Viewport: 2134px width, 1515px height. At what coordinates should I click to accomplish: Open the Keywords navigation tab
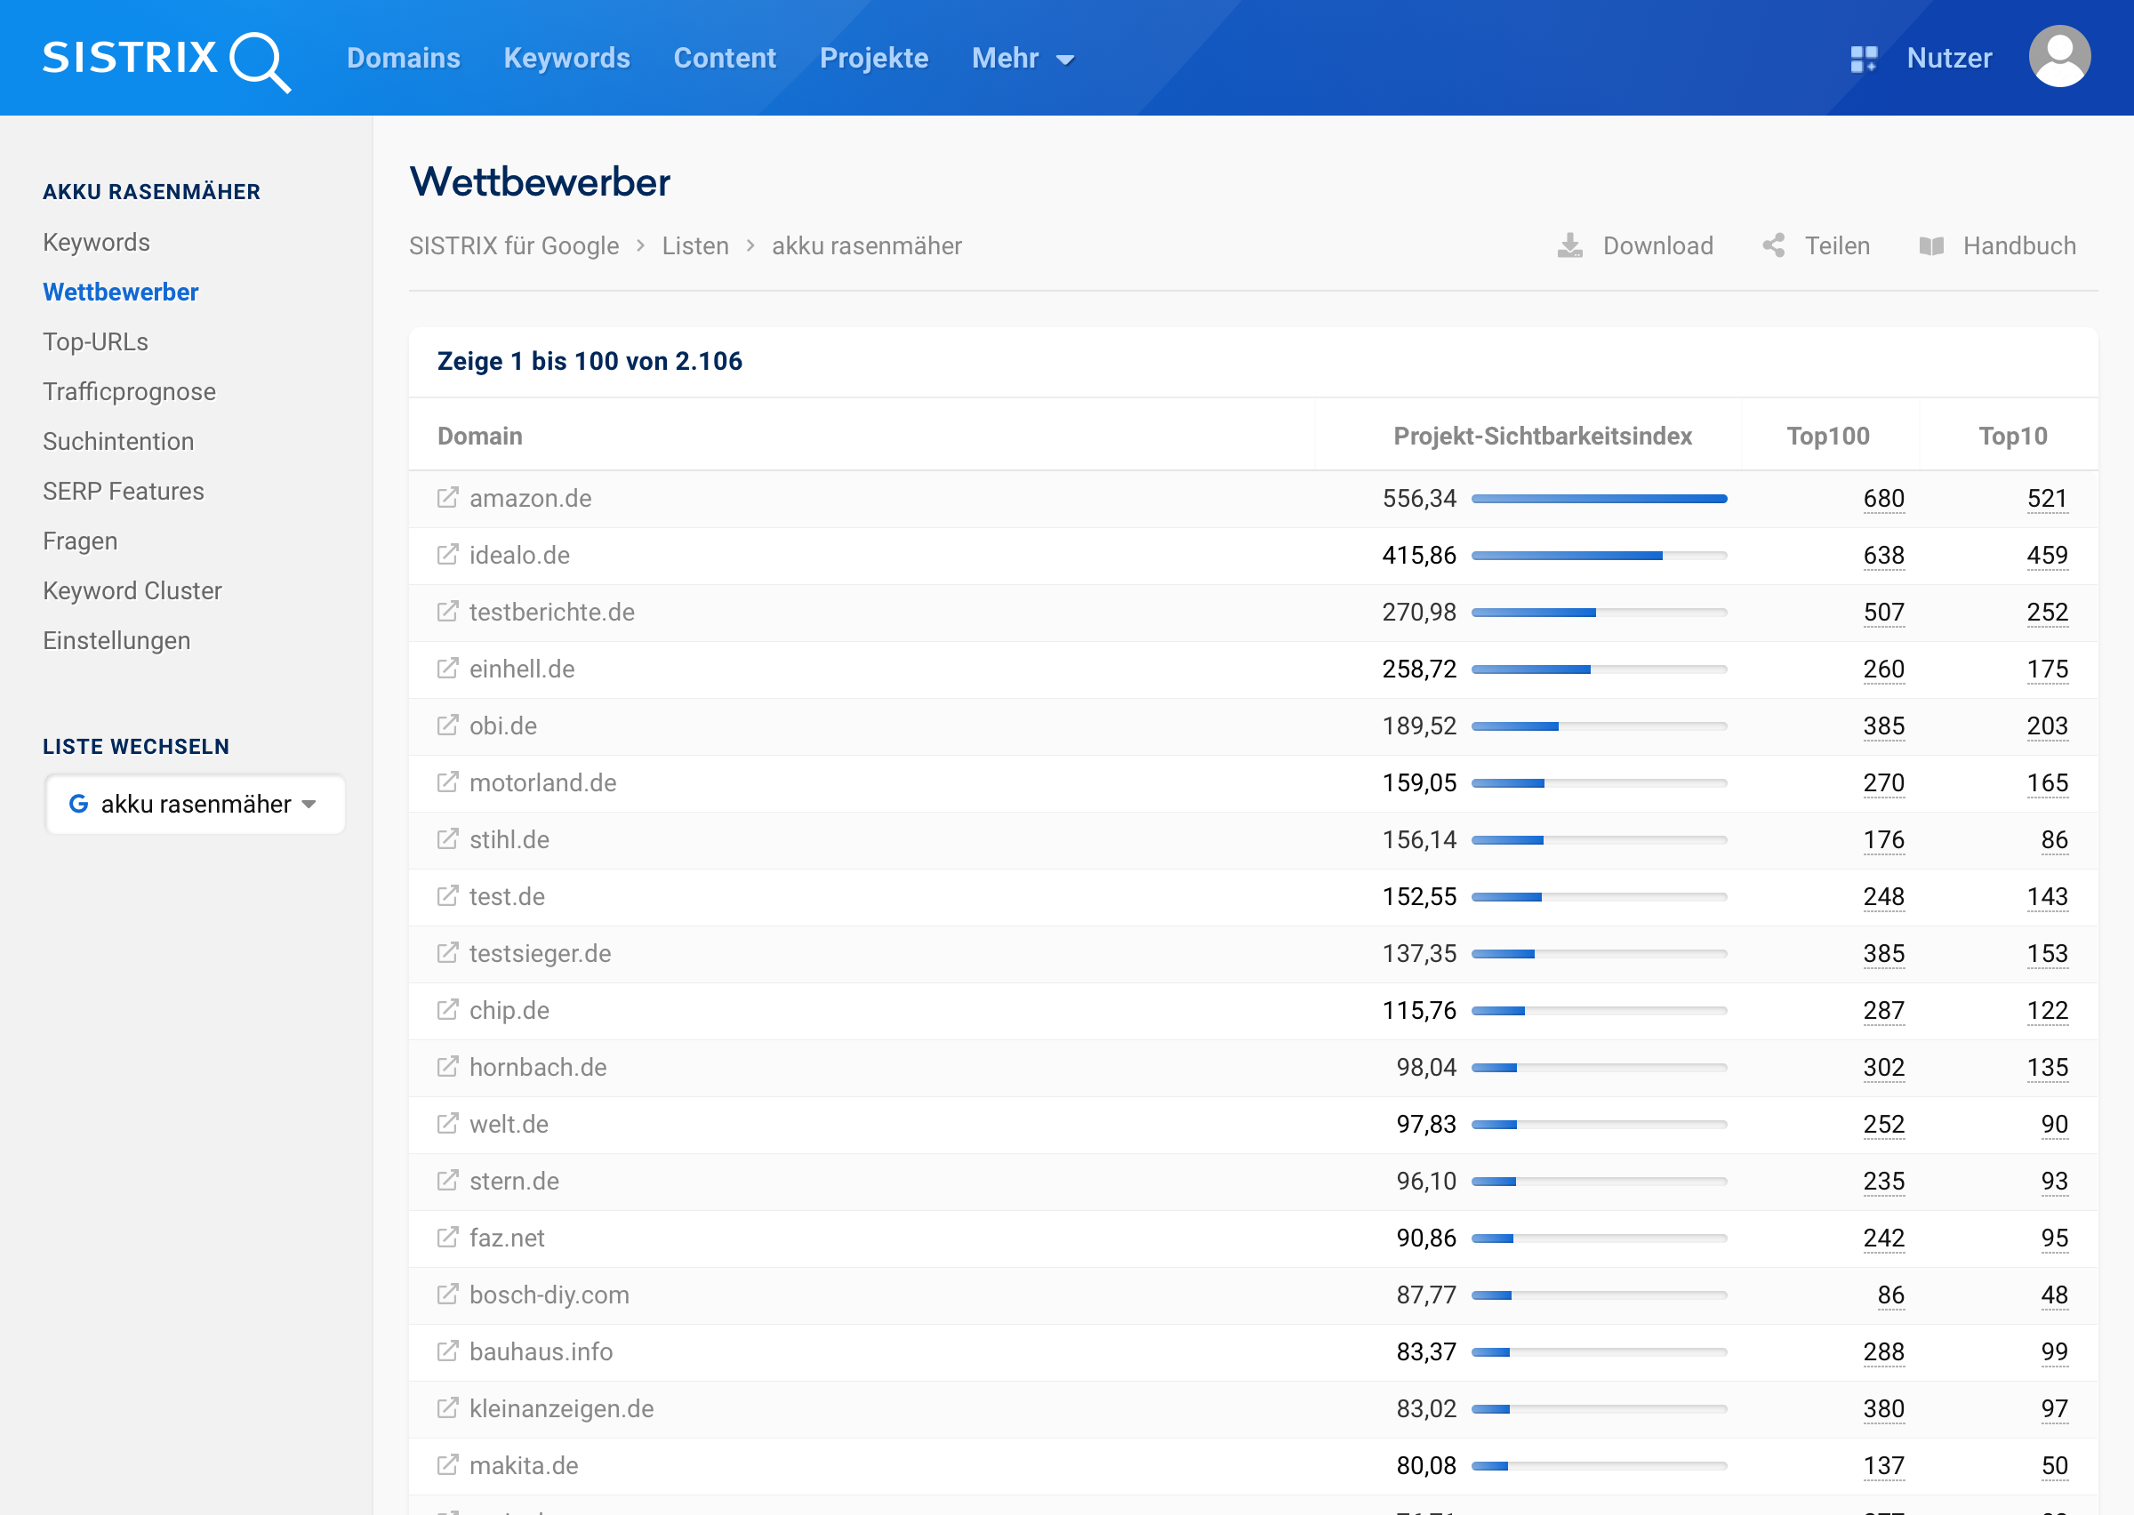pos(566,59)
